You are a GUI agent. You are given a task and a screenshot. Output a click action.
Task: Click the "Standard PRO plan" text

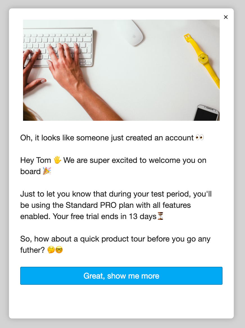pos(100,205)
